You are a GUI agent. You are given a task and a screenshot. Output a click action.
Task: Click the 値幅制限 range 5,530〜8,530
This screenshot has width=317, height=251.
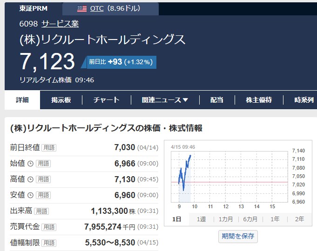point(110,243)
